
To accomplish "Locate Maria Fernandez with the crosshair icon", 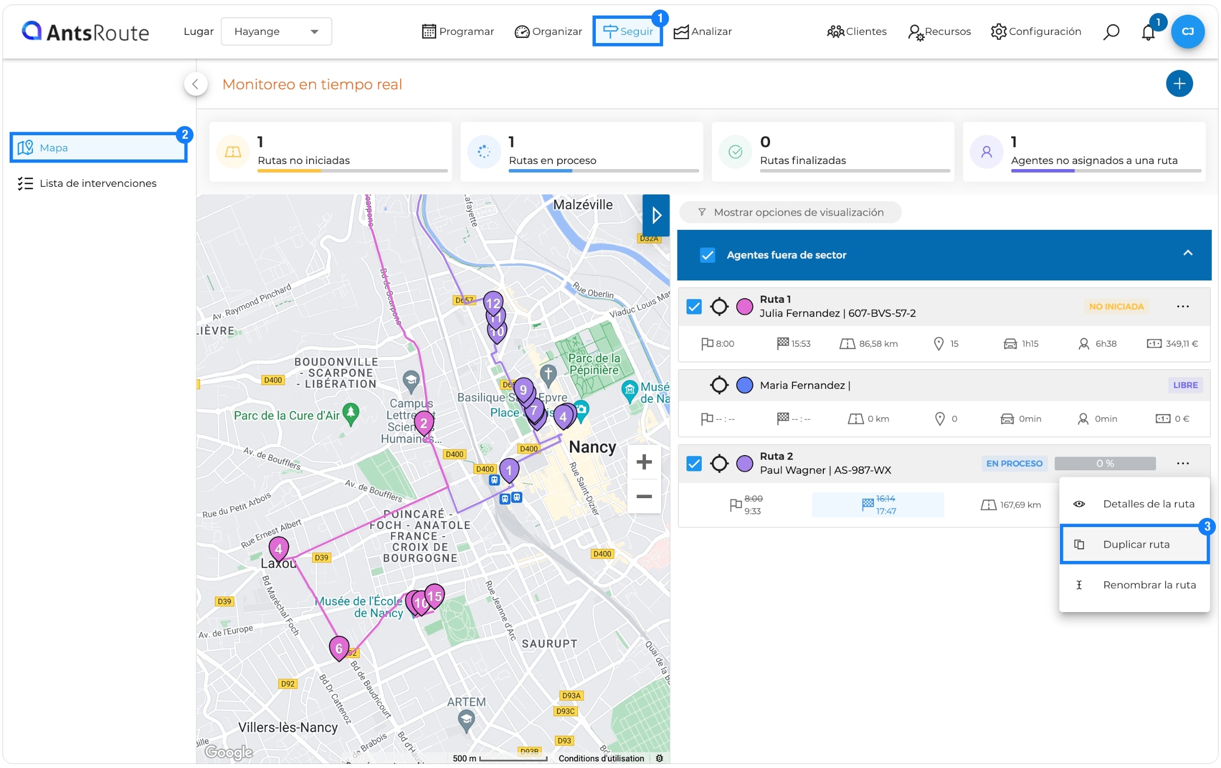I will tap(719, 385).
